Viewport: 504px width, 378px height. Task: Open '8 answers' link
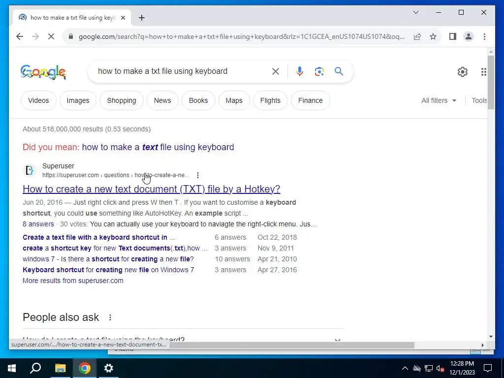click(38, 224)
